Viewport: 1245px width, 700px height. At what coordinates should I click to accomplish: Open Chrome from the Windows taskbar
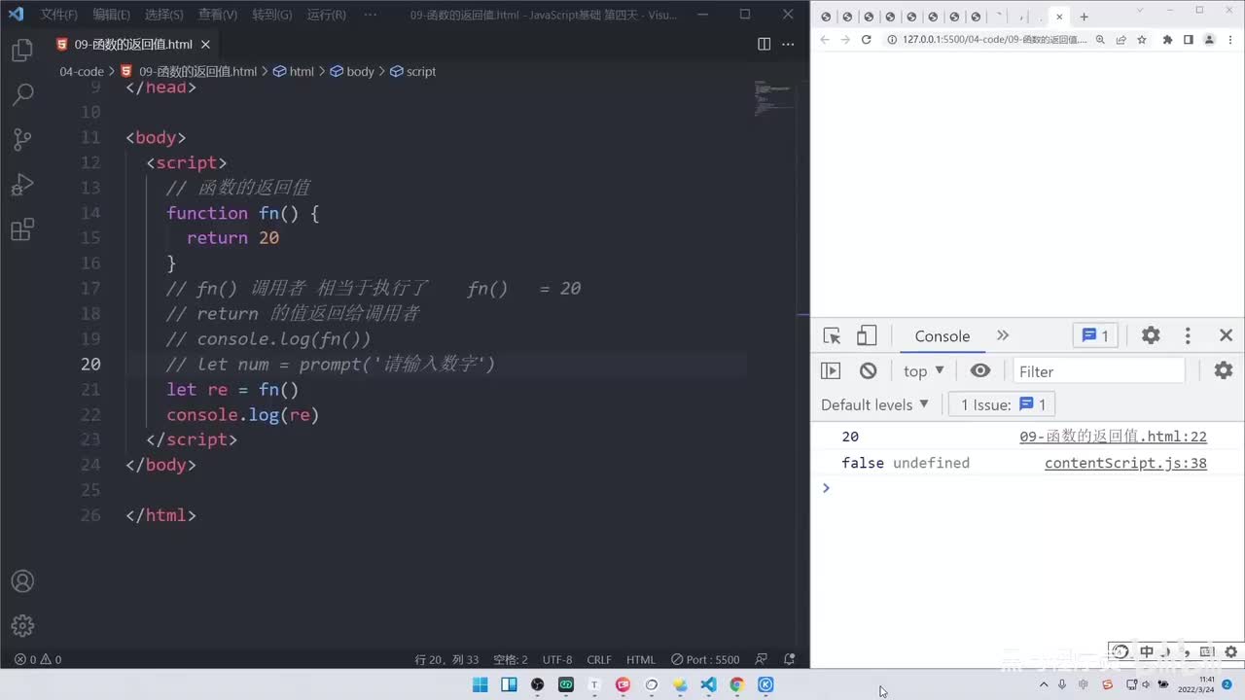736,684
